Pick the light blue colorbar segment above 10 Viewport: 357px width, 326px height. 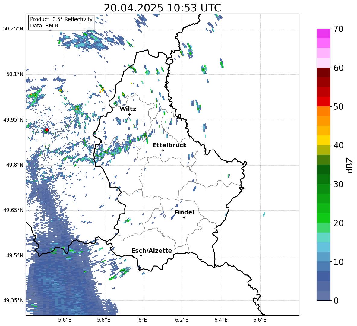(x=323, y=257)
